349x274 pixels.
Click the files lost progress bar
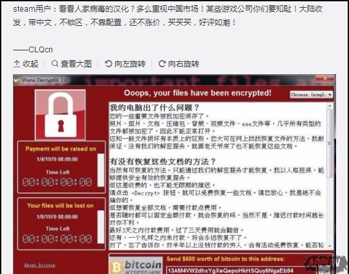101,227
